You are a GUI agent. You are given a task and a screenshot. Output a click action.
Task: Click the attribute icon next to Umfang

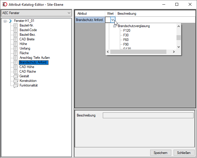16,48
